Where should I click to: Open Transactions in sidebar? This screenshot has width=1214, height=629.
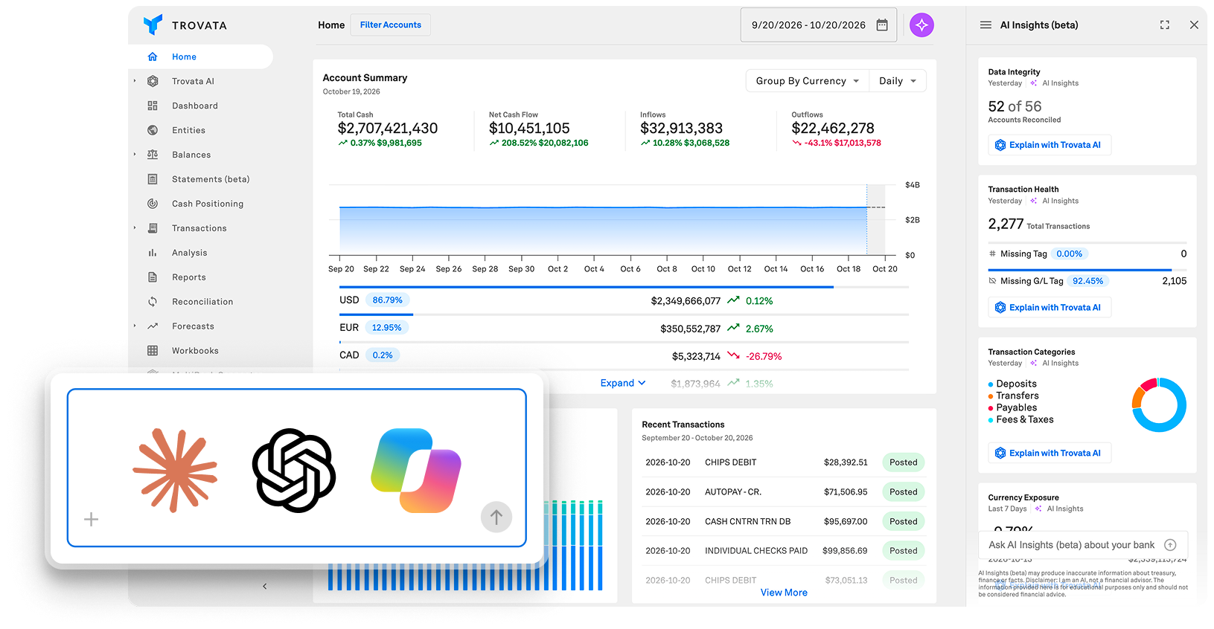[201, 228]
